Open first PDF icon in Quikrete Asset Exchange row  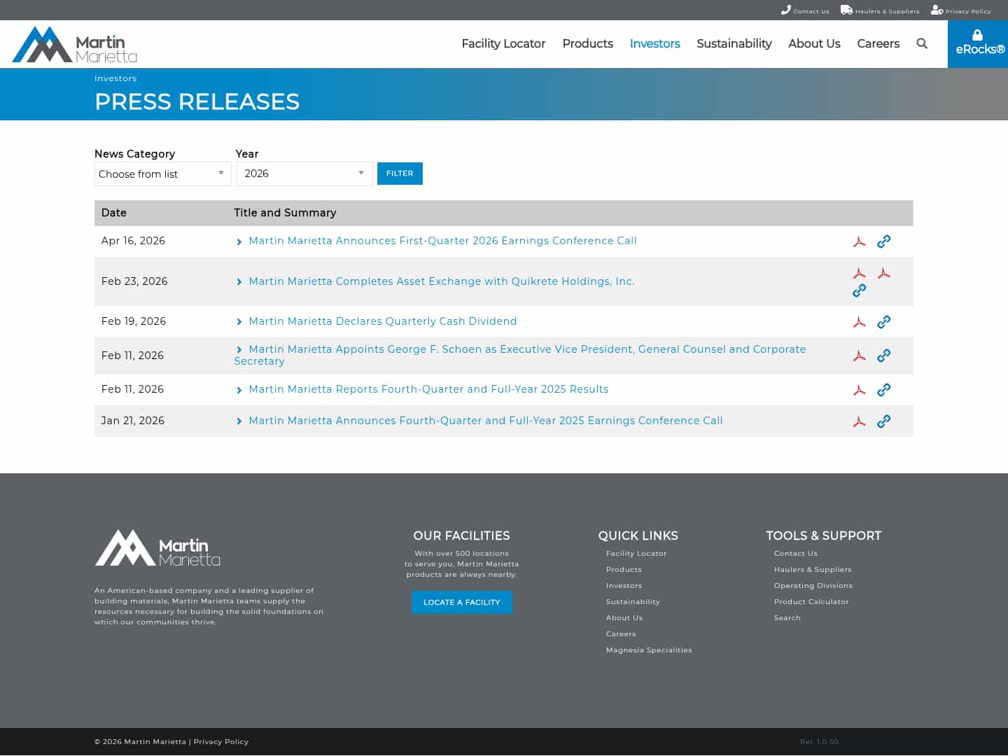[860, 273]
